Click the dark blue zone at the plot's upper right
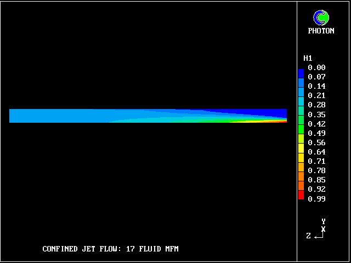Viewport: 351px width, 263px height. coord(274,112)
